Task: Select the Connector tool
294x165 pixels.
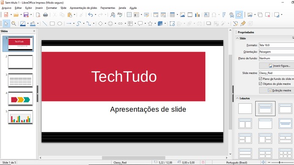Action: click(88, 23)
